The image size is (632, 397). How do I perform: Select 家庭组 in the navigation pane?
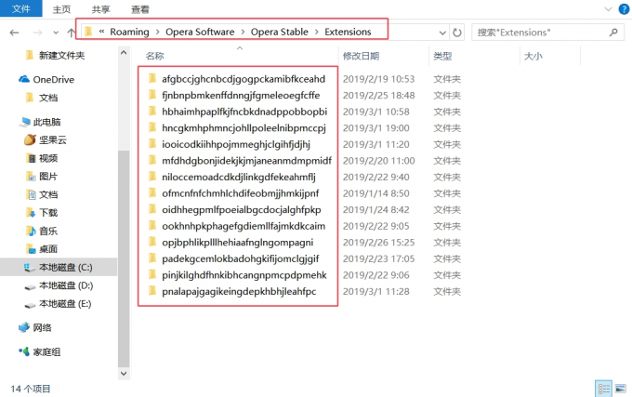point(40,351)
